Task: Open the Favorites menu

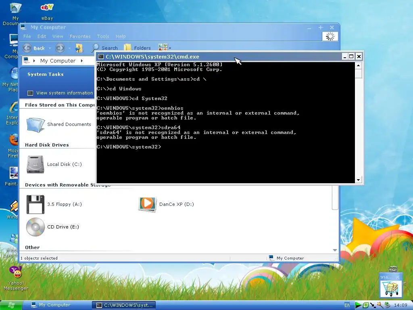Action: pyautogui.click(x=80, y=36)
